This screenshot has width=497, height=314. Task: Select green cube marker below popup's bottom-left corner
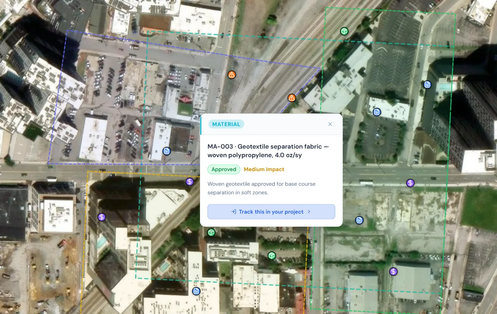tap(211, 233)
